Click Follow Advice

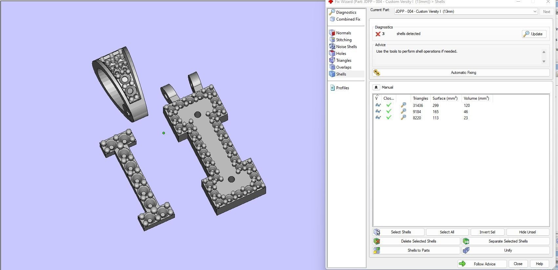pyautogui.click(x=482, y=264)
